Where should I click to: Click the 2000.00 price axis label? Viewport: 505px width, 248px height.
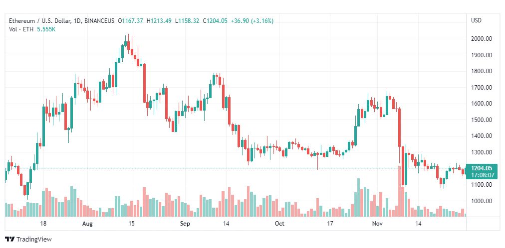481,39
